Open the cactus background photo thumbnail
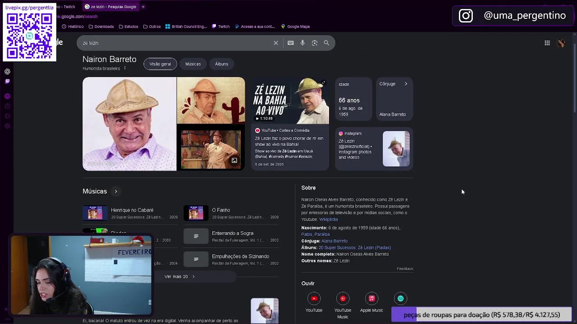The height and width of the screenshot is (324, 577). tap(211, 100)
